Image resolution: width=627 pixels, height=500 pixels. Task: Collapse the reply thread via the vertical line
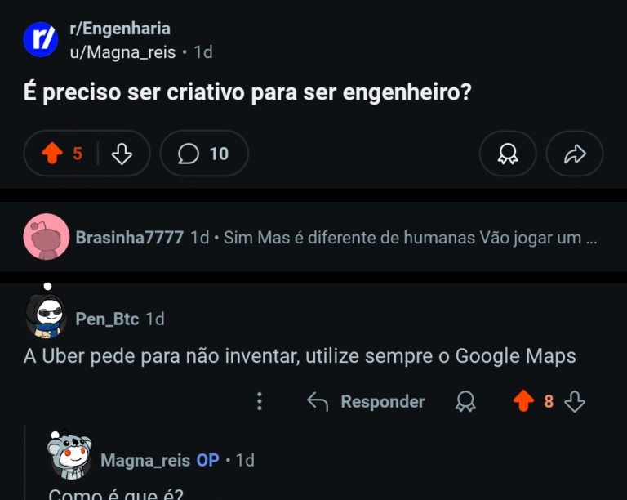tap(26, 462)
